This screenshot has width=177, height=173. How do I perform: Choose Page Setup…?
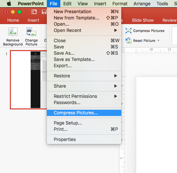point(84,123)
